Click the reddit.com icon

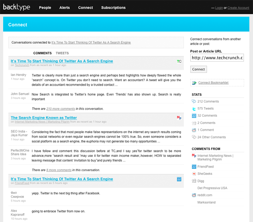194,195
